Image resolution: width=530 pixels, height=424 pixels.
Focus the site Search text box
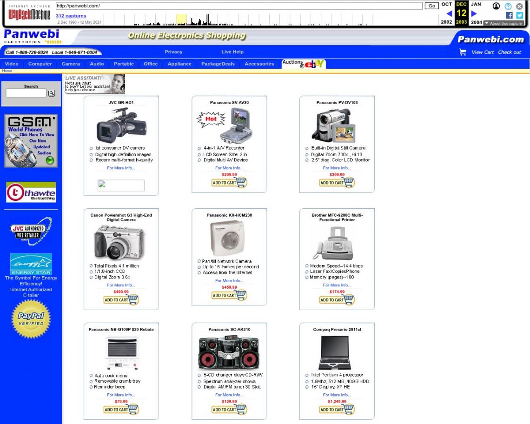tap(26, 93)
